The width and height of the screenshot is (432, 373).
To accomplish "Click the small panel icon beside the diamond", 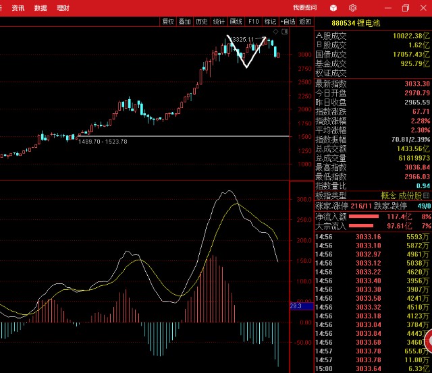I will coord(284,32).
